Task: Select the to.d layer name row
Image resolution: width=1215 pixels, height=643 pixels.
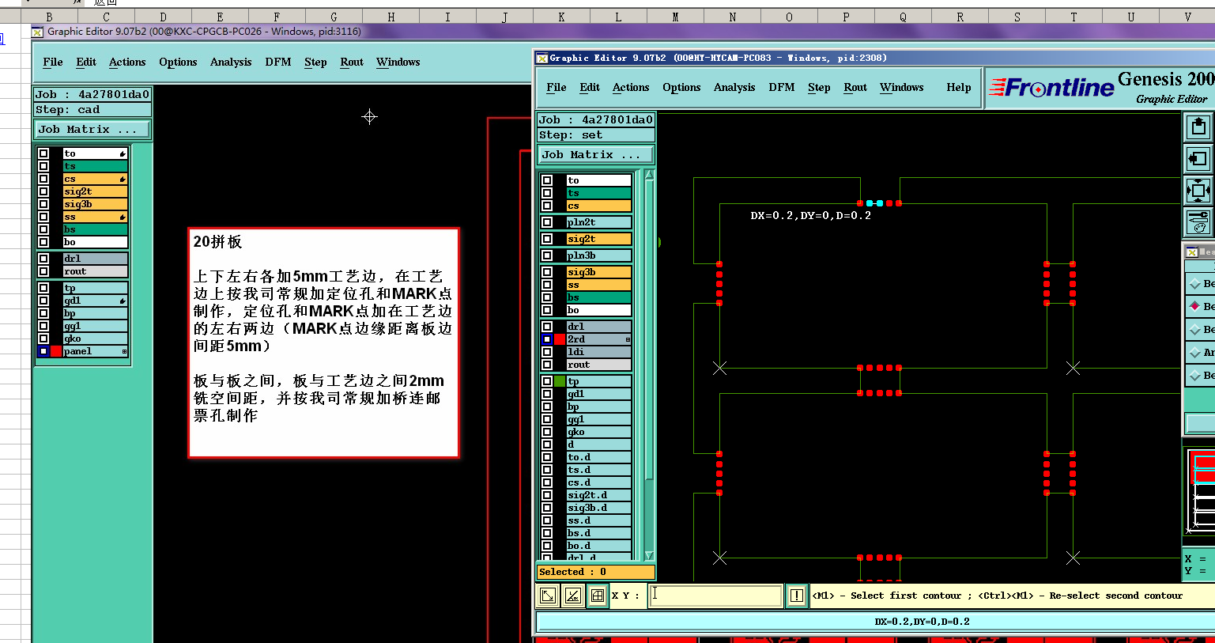Action: click(599, 457)
